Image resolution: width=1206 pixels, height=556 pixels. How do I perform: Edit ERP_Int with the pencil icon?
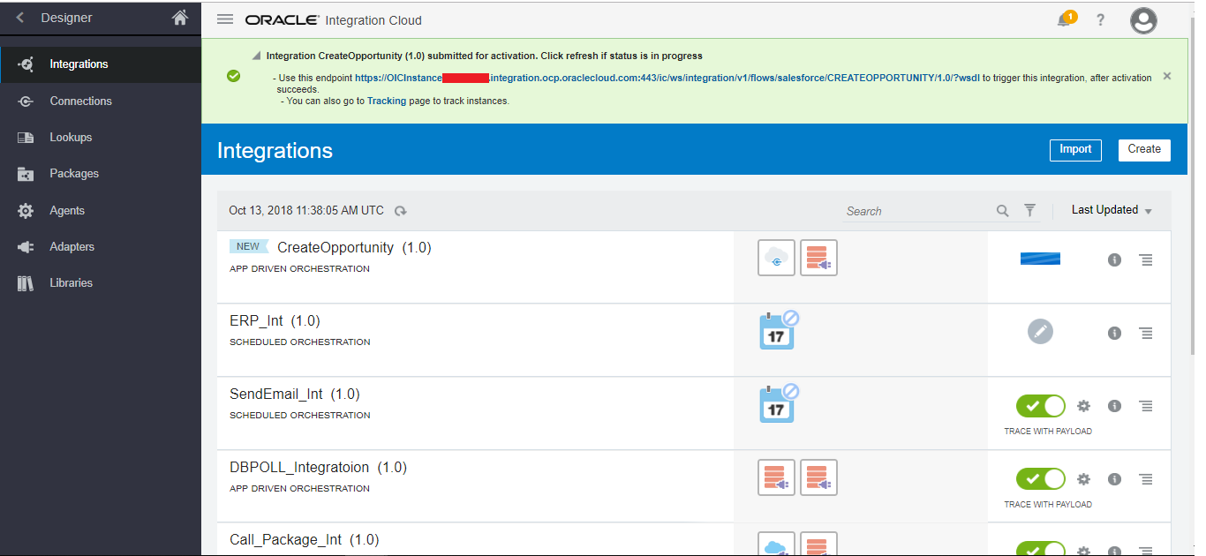pos(1040,332)
